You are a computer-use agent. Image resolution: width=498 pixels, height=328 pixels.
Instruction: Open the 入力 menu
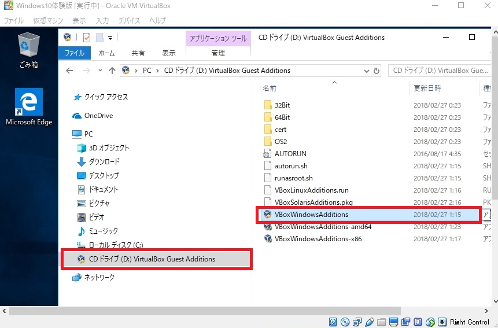[x=102, y=20]
